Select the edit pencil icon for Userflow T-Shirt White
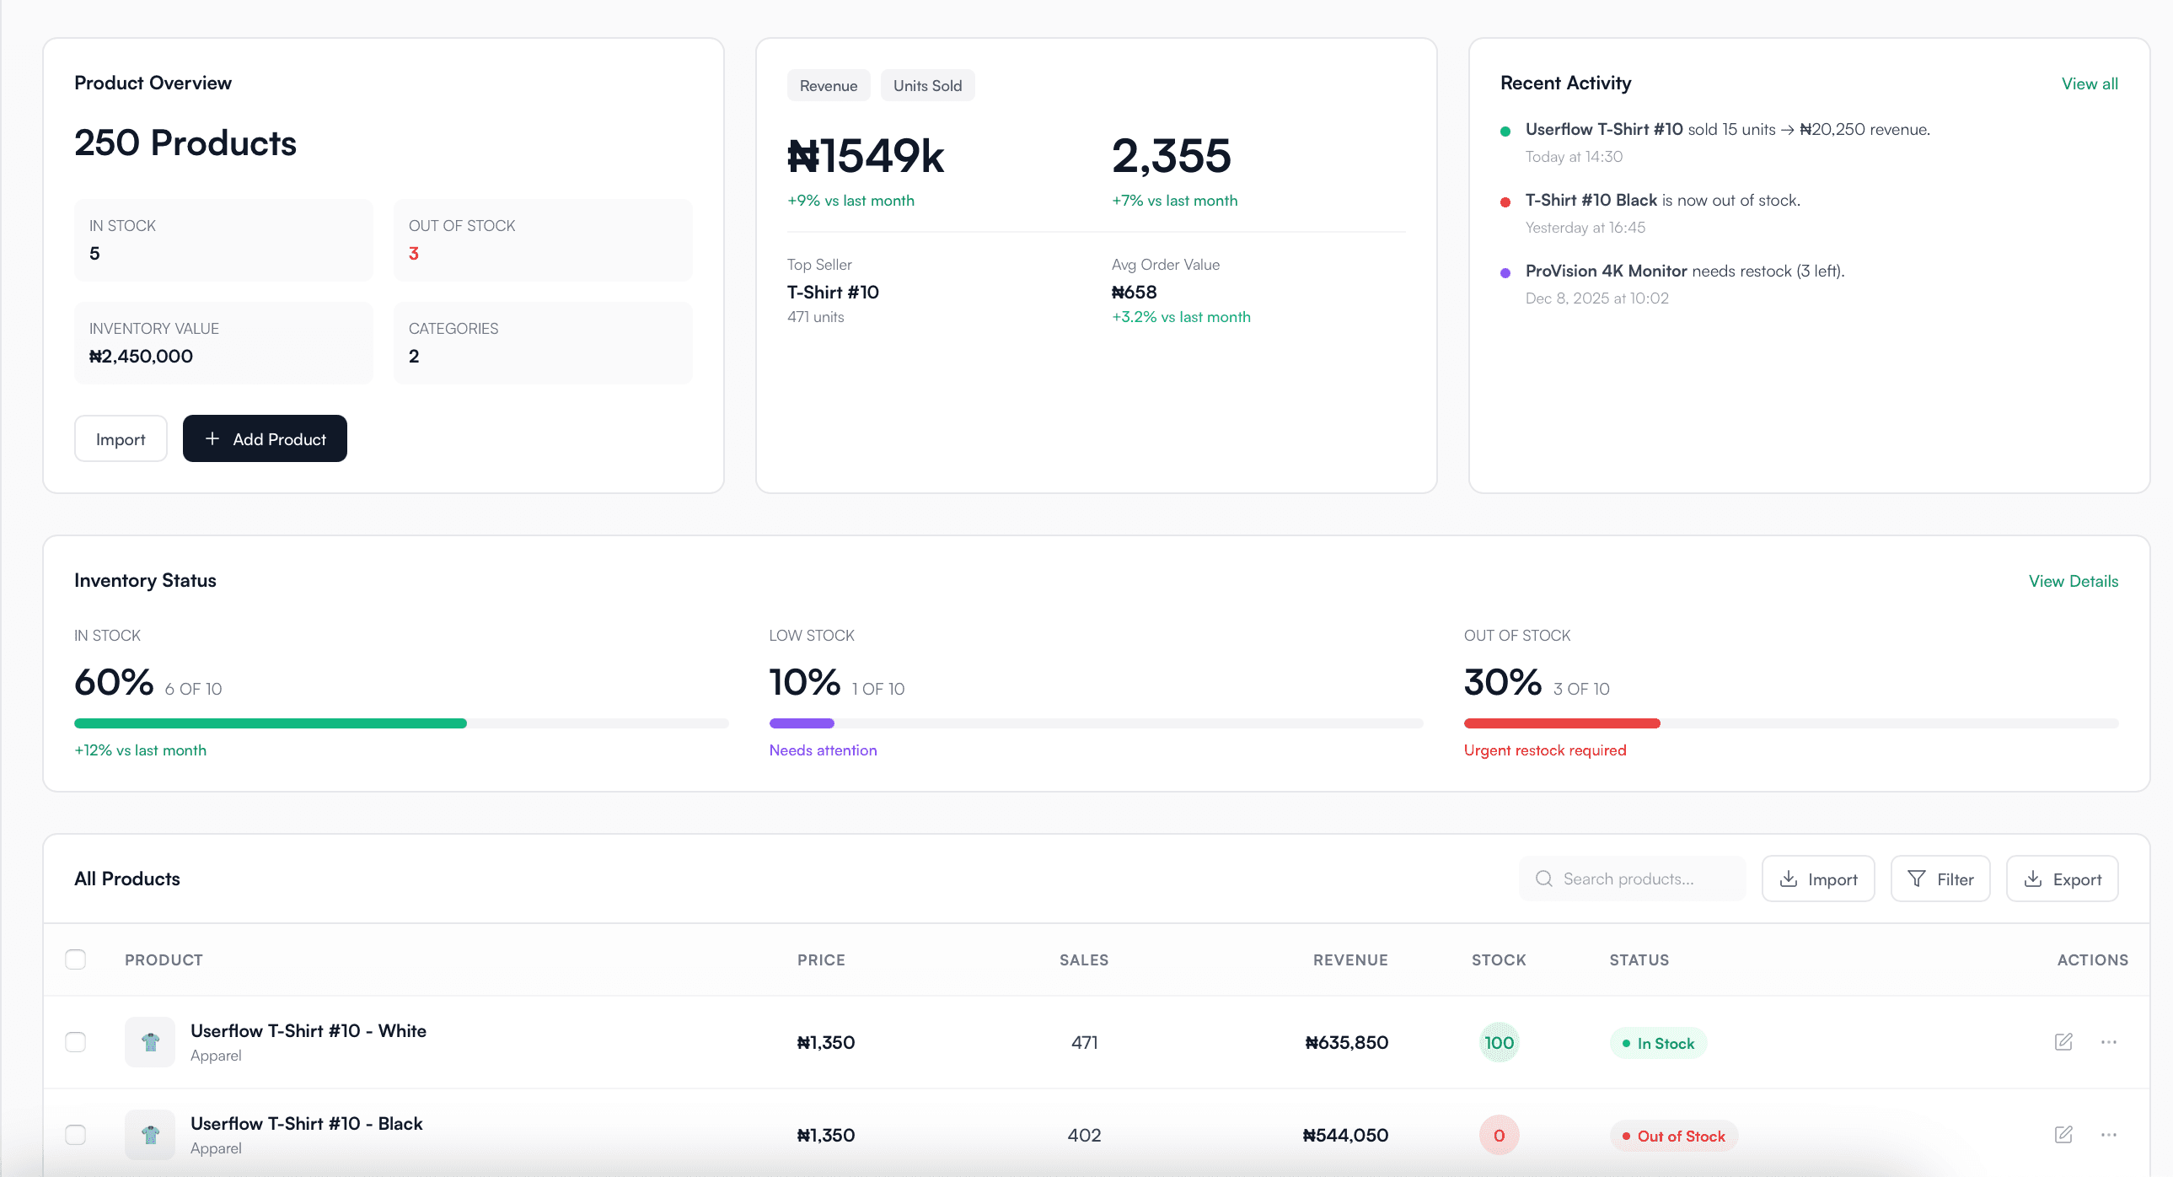This screenshot has height=1177, width=2173. [2064, 1042]
